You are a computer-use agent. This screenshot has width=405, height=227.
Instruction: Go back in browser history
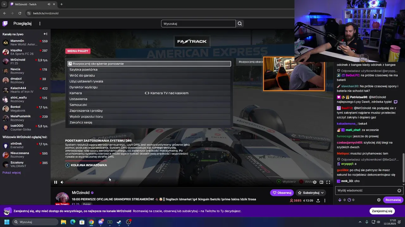[x=5, y=13]
